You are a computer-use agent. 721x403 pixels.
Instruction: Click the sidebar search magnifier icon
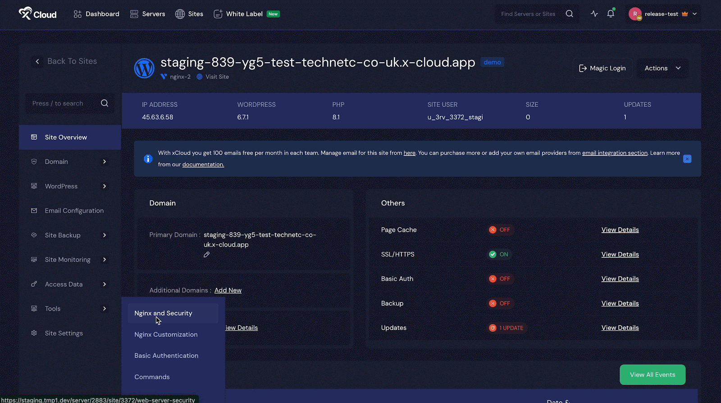coord(105,103)
